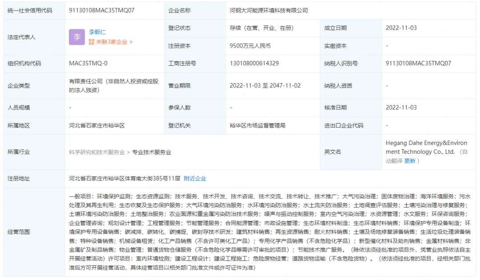Click the 统一社会信用代码 label cell
Image resolution: width=480 pixels, height=280 pixels.
34,10
